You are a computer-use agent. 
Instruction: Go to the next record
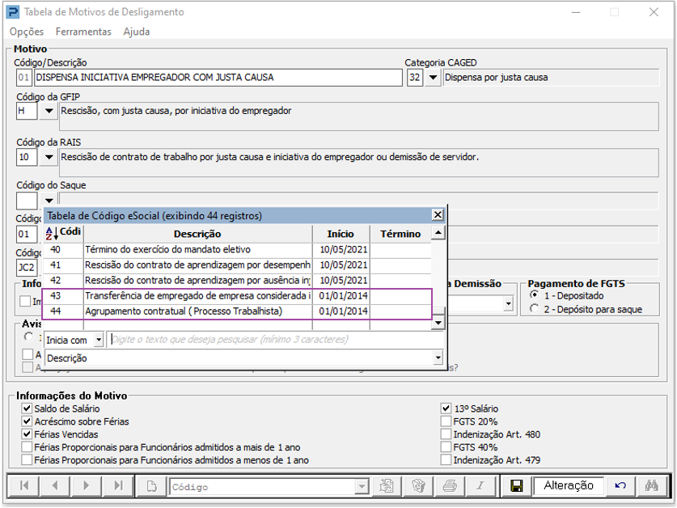pos(87,485)
